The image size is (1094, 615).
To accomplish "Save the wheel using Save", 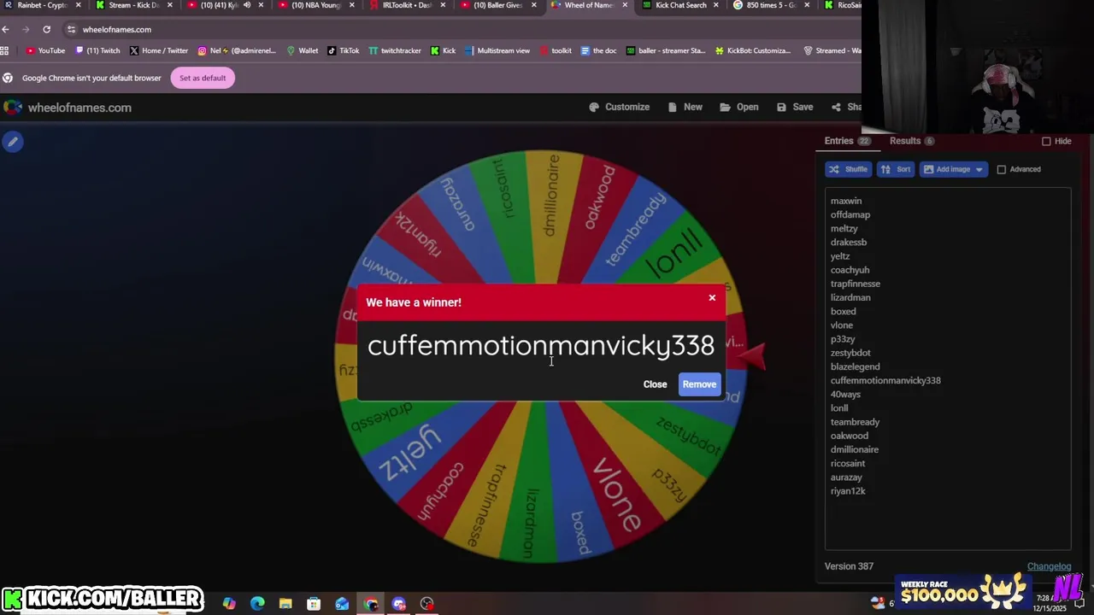I will [x=794, y=107].
